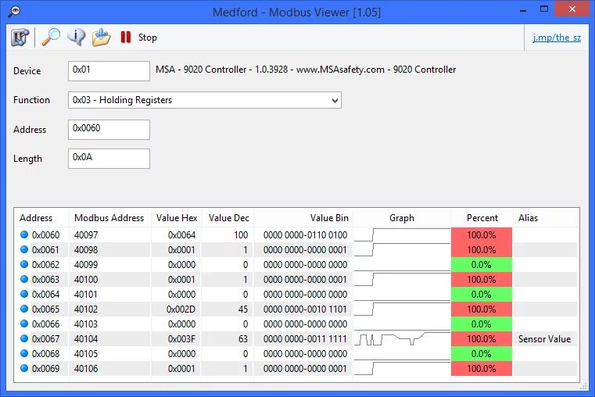
Task: Sort by Modbus Address column header
Action: pos(109,218)
